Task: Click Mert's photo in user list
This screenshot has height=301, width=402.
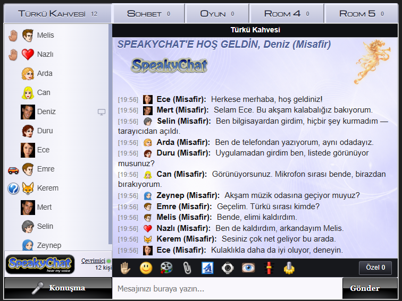Action: tap(28, 208)
